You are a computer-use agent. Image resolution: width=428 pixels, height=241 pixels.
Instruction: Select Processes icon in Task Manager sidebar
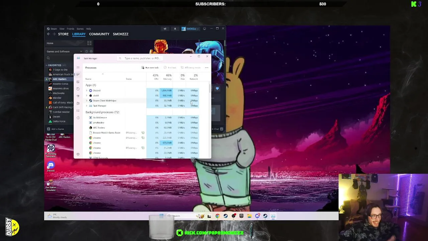(78, 74)
